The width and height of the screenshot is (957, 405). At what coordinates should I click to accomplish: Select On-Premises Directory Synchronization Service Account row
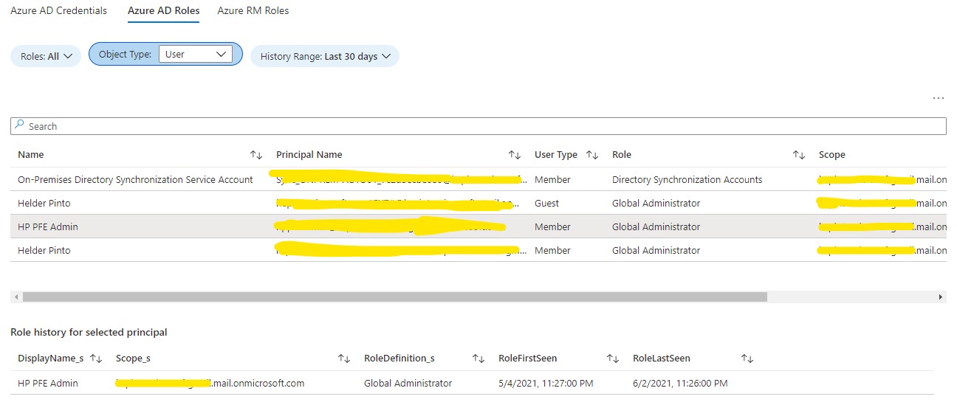tap(478, 179)
